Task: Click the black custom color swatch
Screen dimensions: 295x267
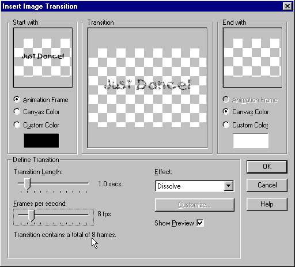Action: pos(41,141)
